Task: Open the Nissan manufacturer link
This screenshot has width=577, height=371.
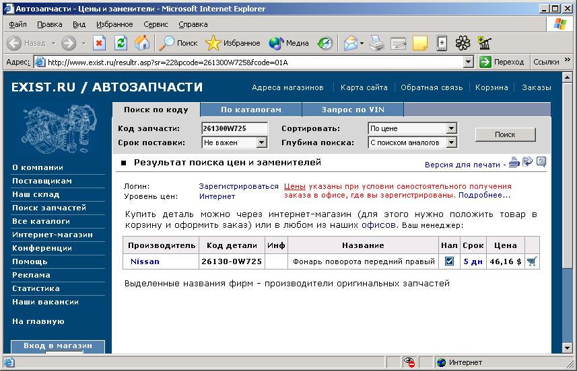Action: pos(145,261)
